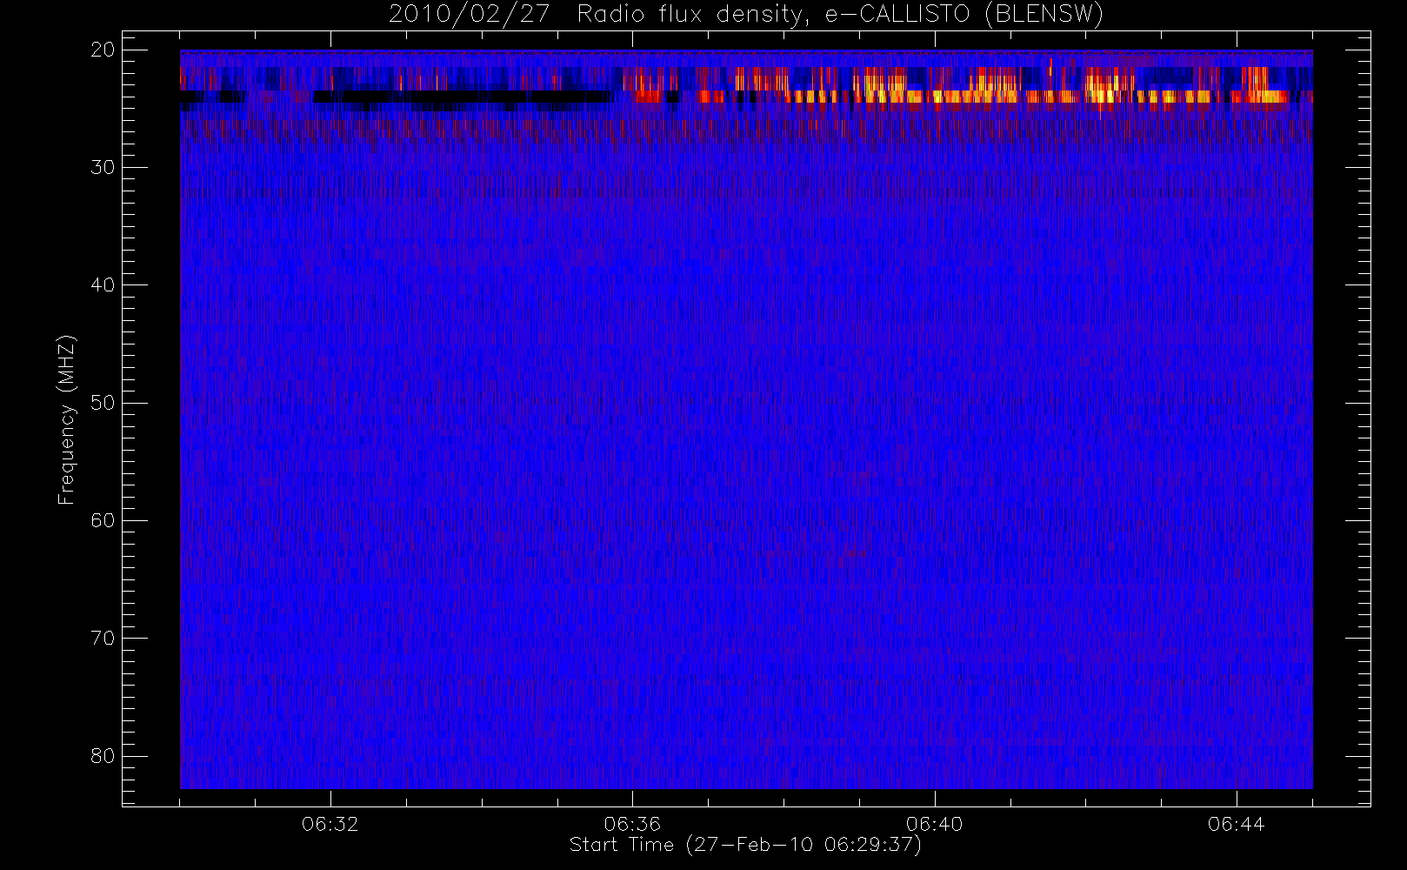Click the 06:44 time tick label
This screenshot has height=870, width=1407.
1236,824
